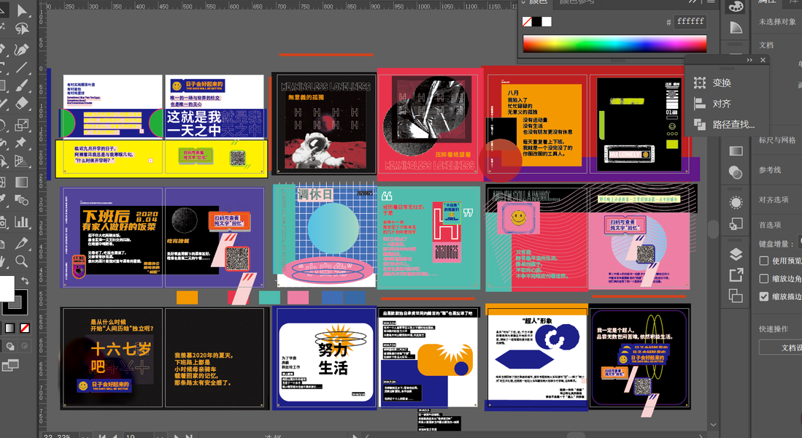The width and height of the screenshot is (802, 438).
Task: Swap fill and stroke arrows
Action: click(25, 281)
